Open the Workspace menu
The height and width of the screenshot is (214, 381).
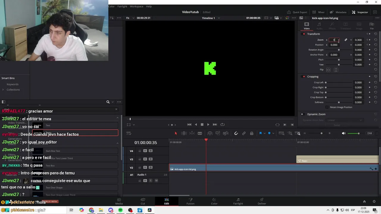(x=136, y=6)
